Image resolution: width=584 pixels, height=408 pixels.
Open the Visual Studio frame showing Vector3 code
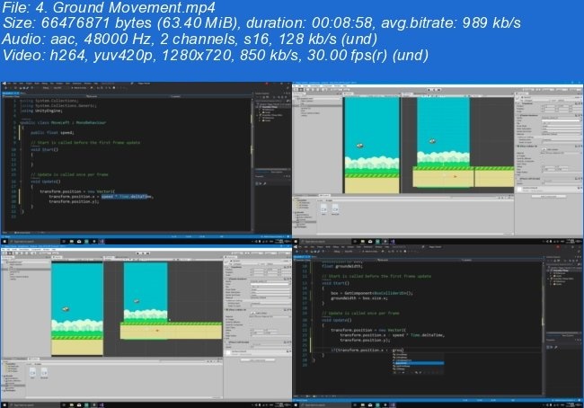point(146,159)
